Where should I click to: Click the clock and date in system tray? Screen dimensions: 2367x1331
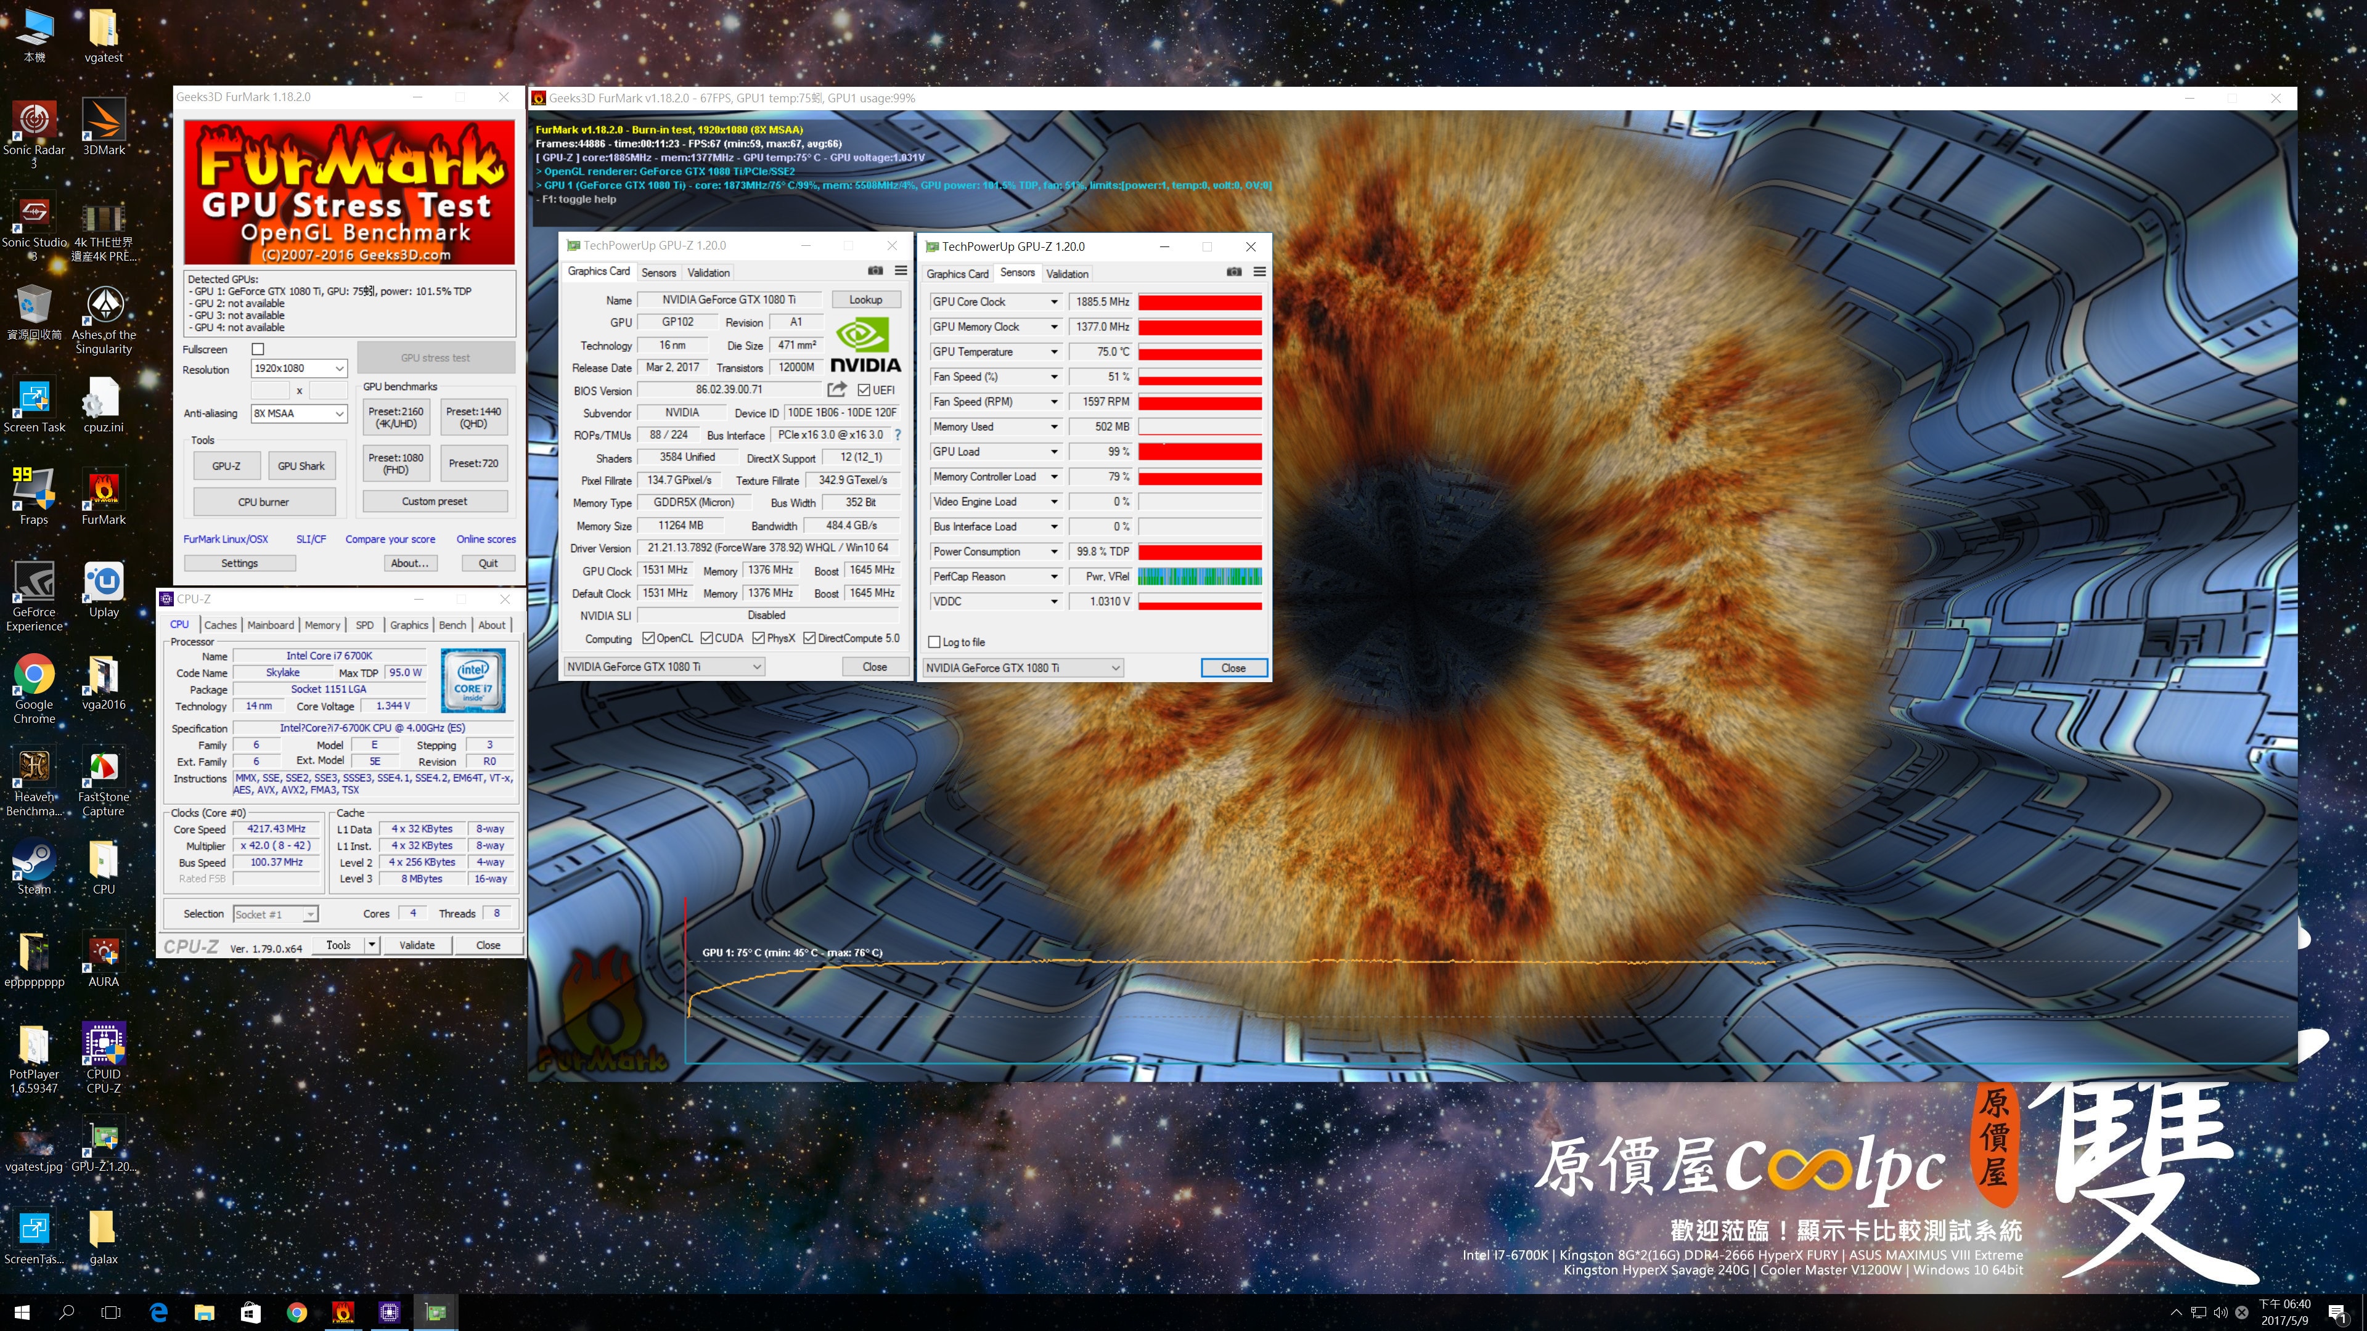(x=2284, y=1312)
